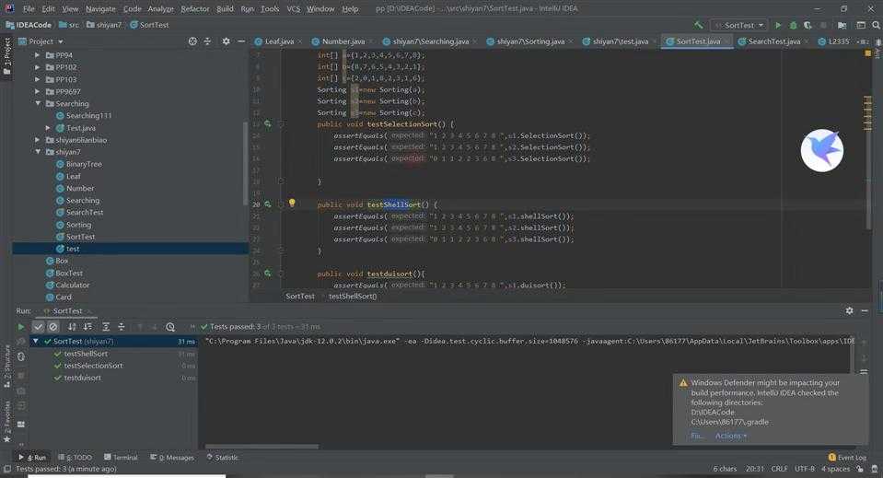883x478 pixels.
Task: Collapse the SortTest results node
Action: [36, 341]
